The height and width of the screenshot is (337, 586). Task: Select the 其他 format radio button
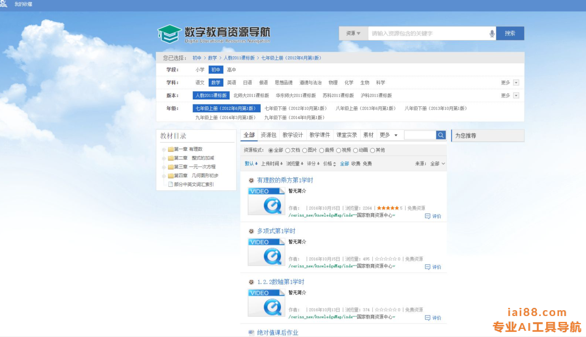372,150
